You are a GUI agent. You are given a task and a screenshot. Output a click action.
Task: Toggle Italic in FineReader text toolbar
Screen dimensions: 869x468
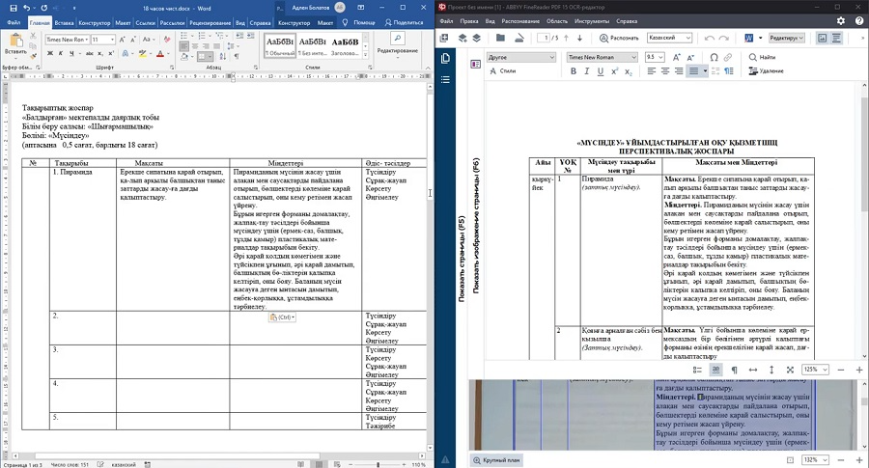click(x=588, y=71)
